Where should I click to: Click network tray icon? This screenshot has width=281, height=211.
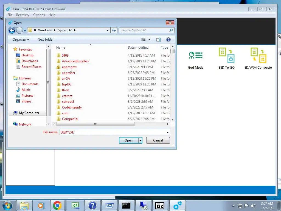pyautogui.click(x=240, y=206)
